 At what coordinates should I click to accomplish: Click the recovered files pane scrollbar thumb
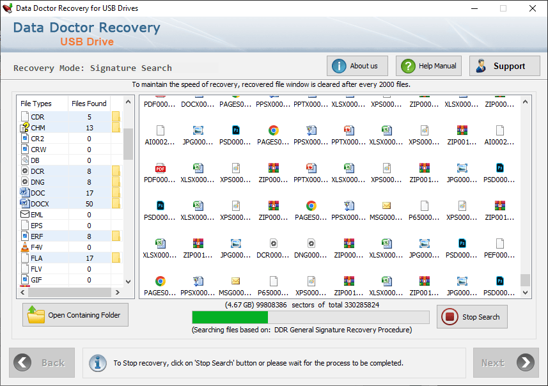pos(525,280)
